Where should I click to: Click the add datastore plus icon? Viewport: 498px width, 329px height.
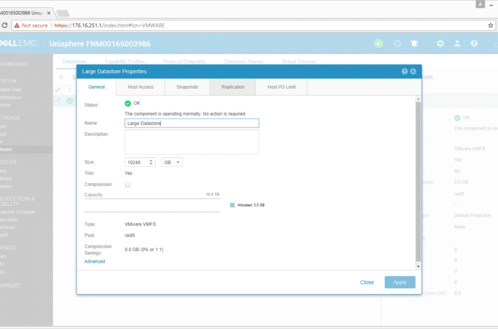pos(61,77)
